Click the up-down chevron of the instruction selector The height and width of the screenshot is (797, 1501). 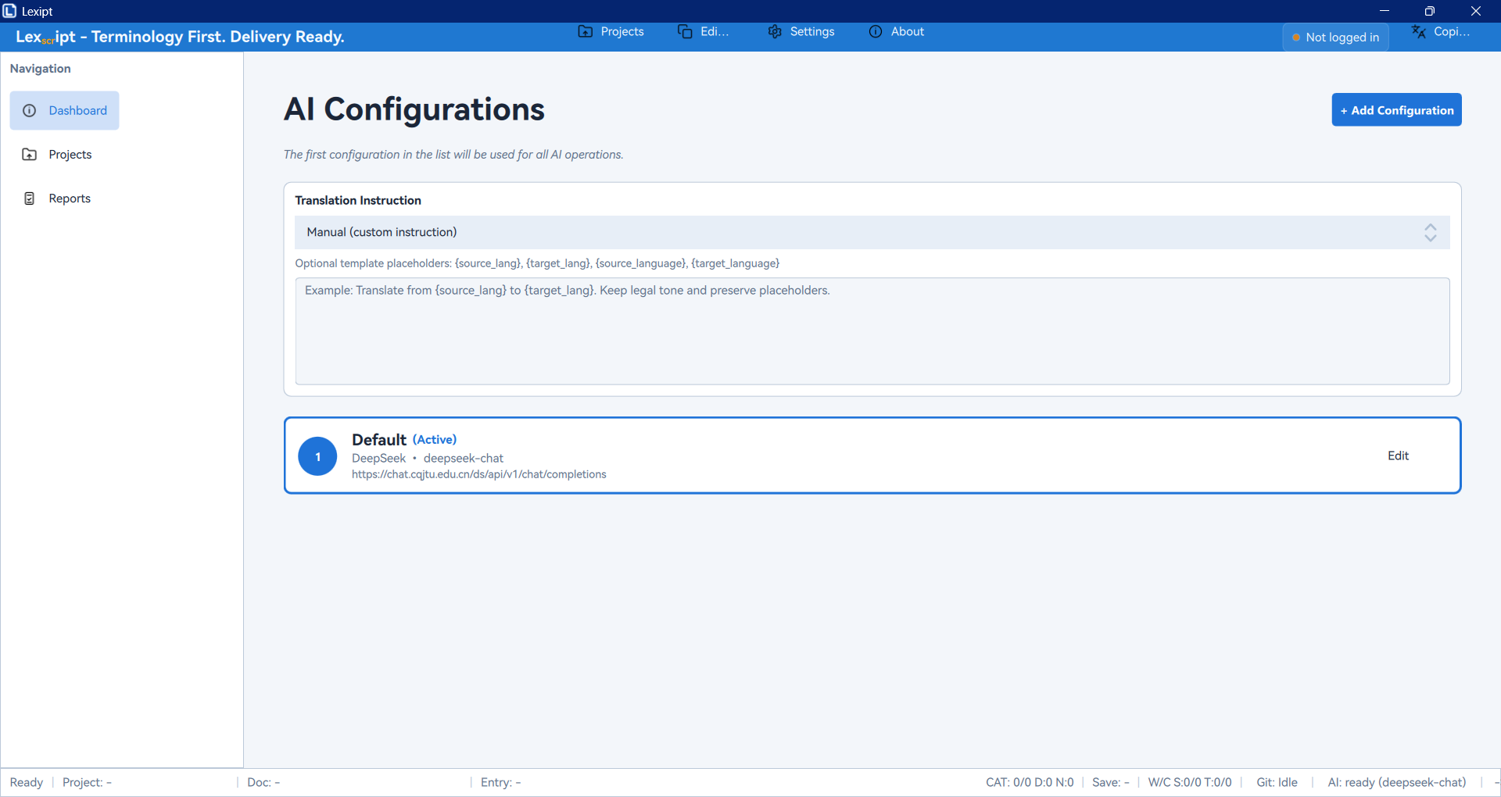click(x=1430, y=233)
